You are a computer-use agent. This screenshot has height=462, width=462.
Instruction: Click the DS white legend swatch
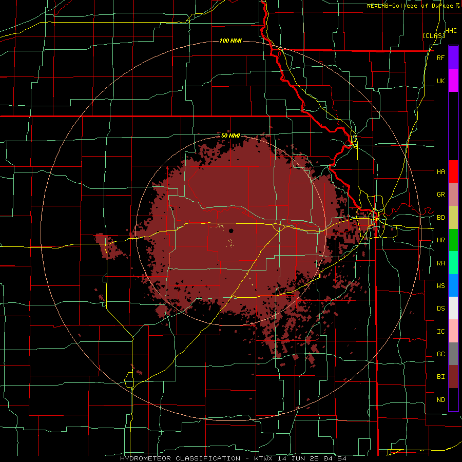click(453, 308)
